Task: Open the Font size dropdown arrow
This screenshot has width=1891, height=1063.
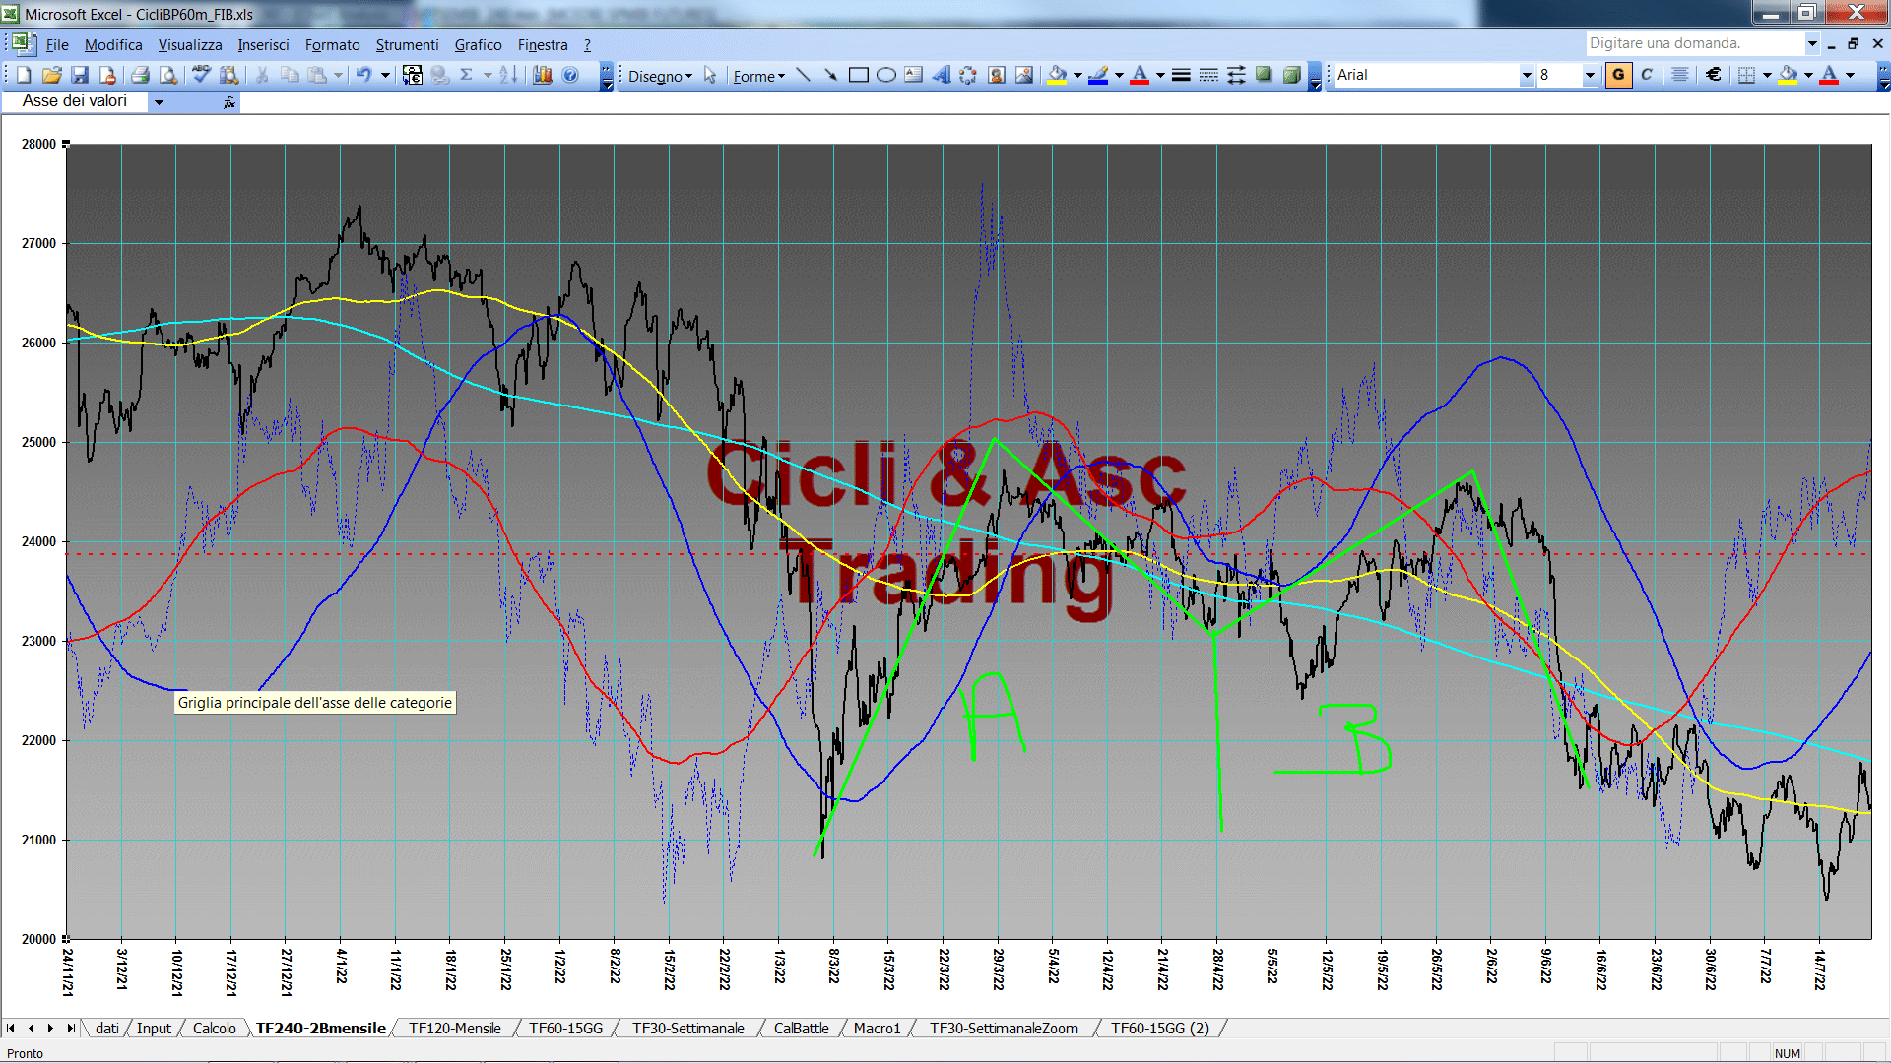Action: [1589, 75]
